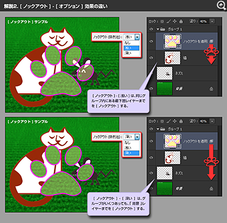Viewport: 227px width, 223px height.
Task: Choose 浅い in the lower example's knockout list
Action: pos(132,148)
